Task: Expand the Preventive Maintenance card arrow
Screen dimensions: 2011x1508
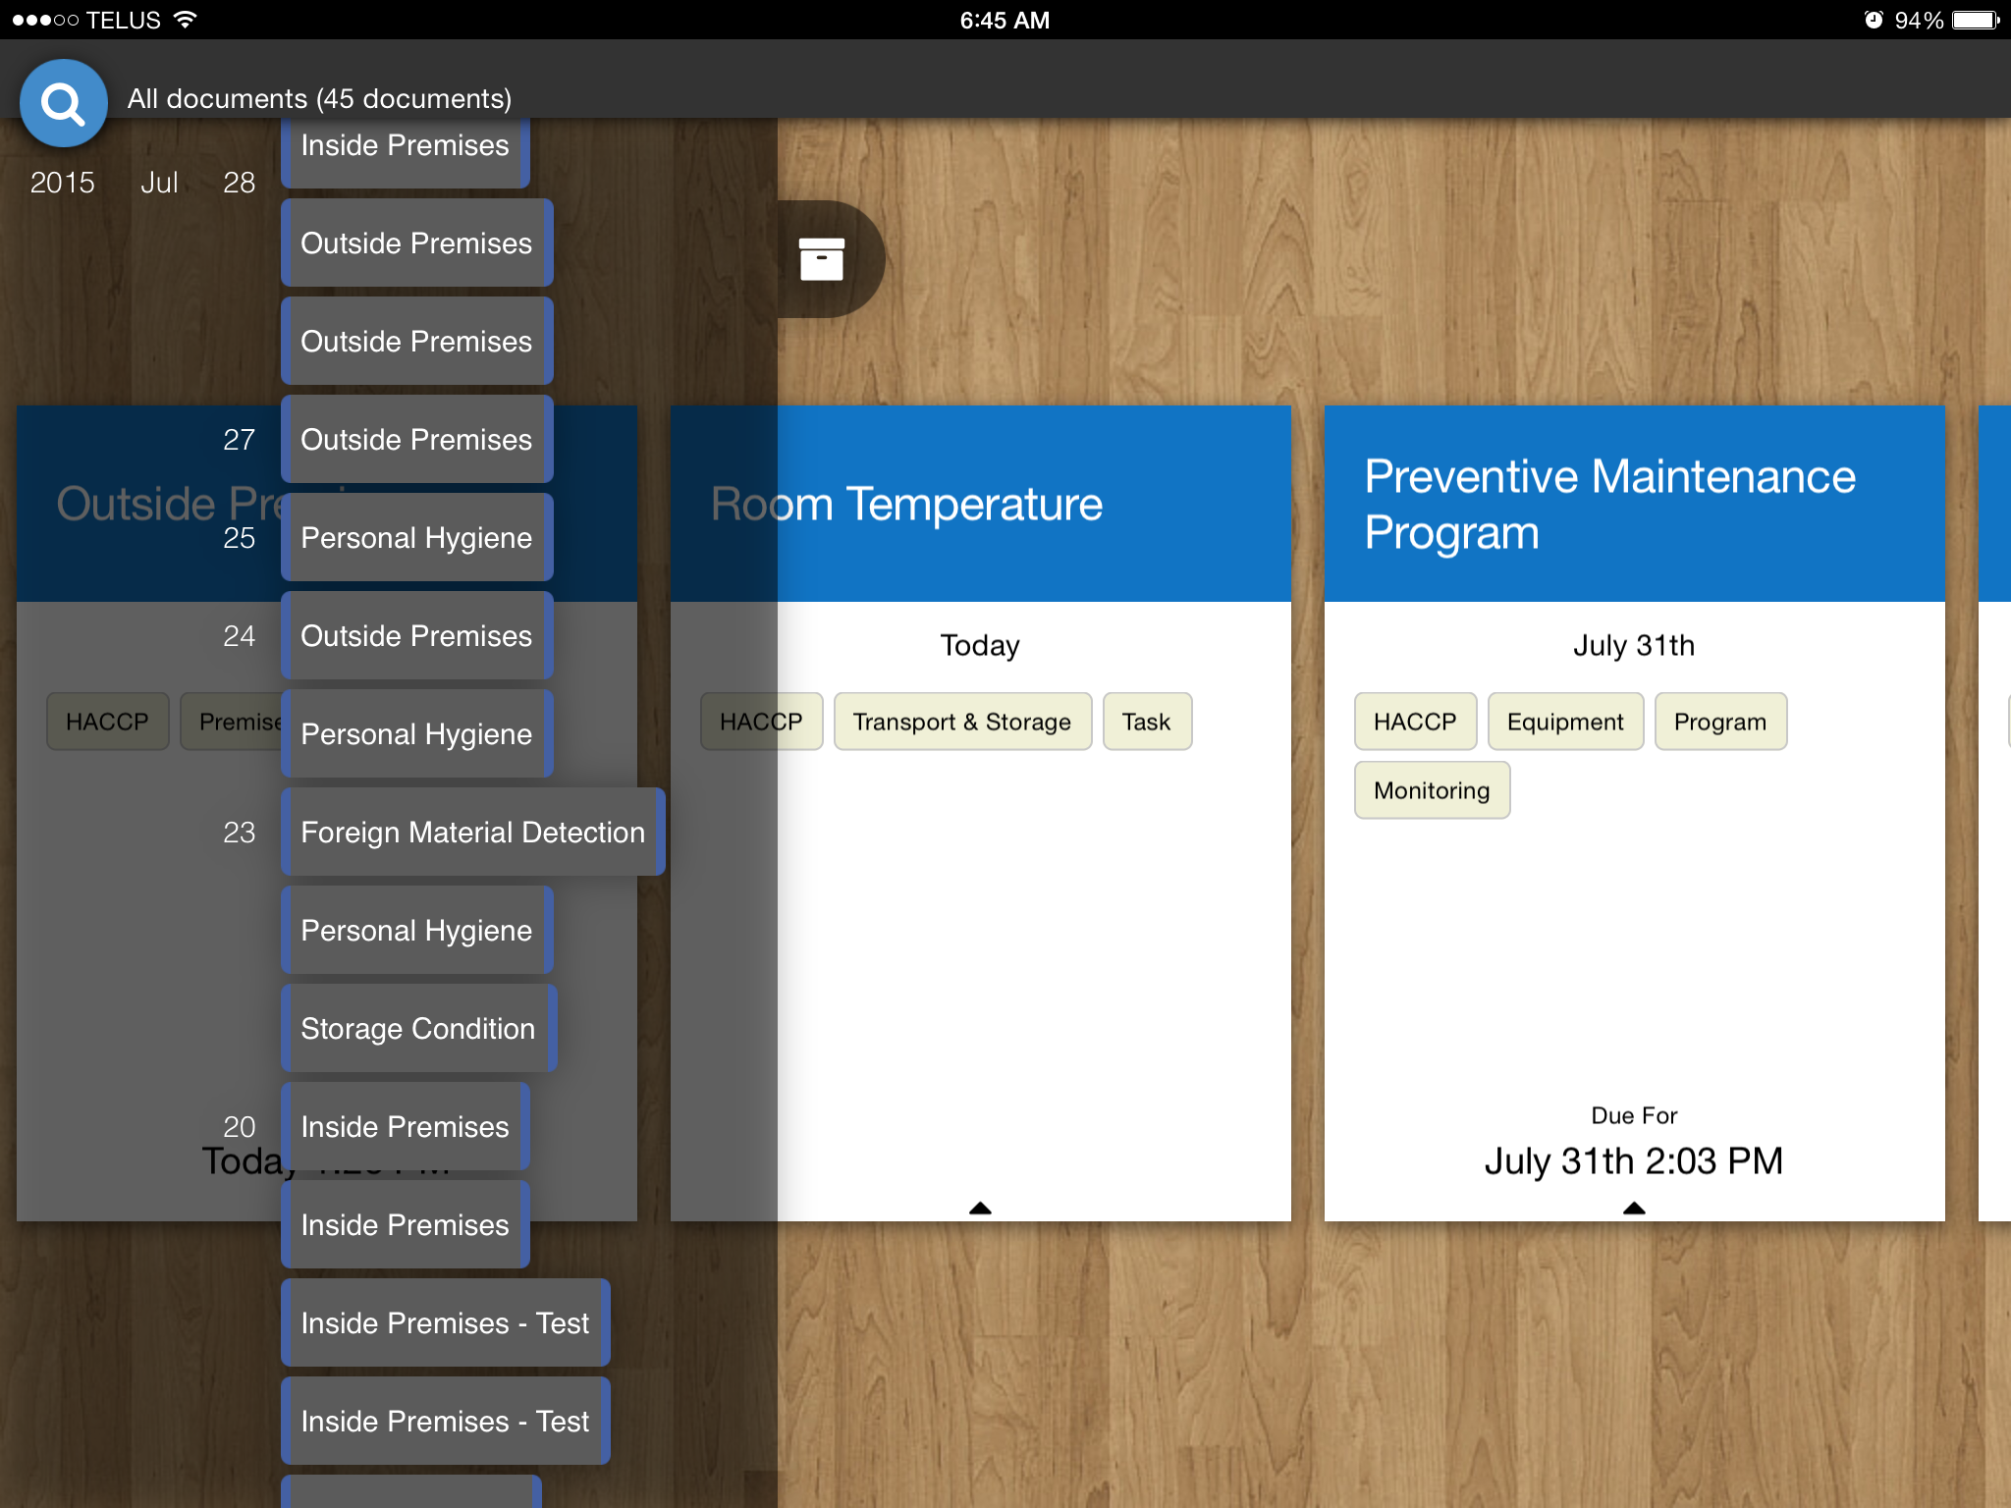Action: [x=1634, y=1208]
